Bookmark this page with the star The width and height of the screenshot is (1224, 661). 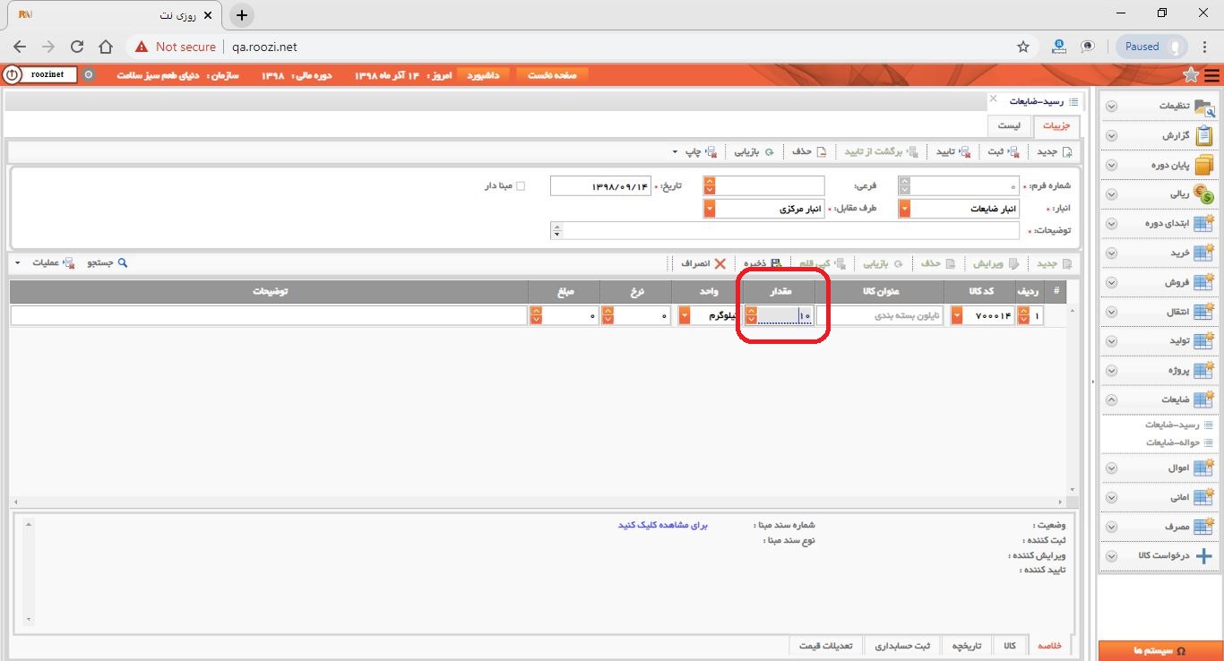pos(1023,47)
